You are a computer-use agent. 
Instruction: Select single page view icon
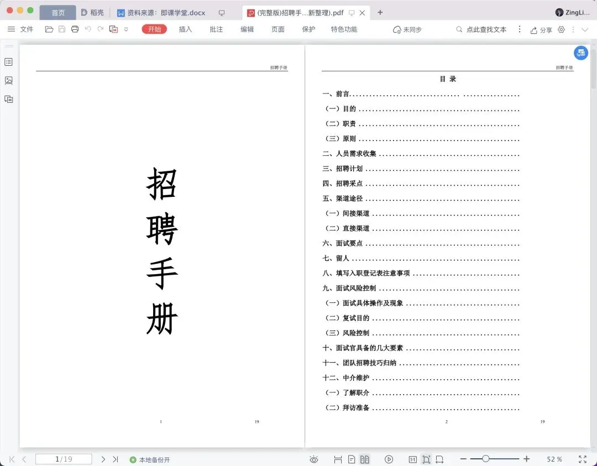tap(352, 459)
